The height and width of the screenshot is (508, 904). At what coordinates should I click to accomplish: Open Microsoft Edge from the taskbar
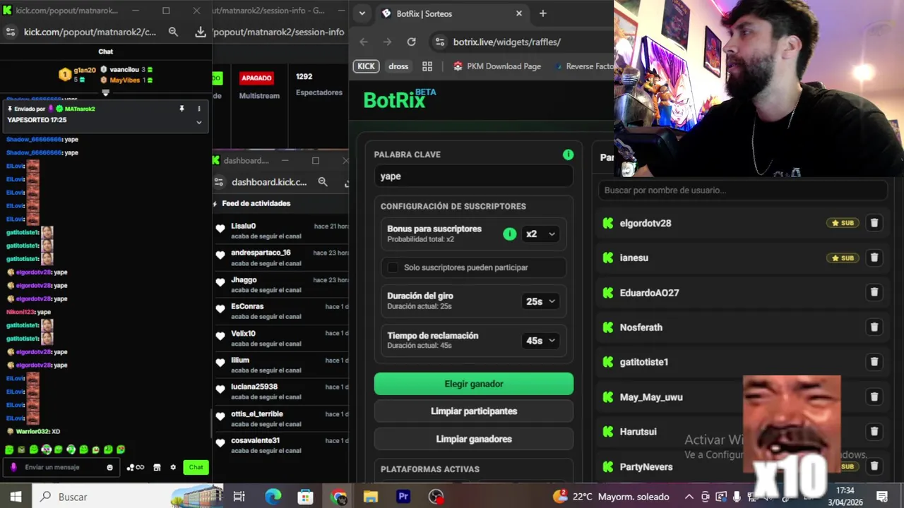click(x=273, y=497)
